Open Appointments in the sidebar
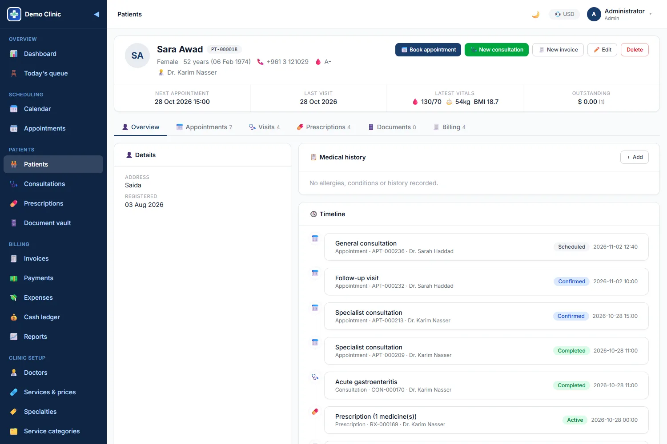Screen dimensions: 667x444 click(53, 128)
